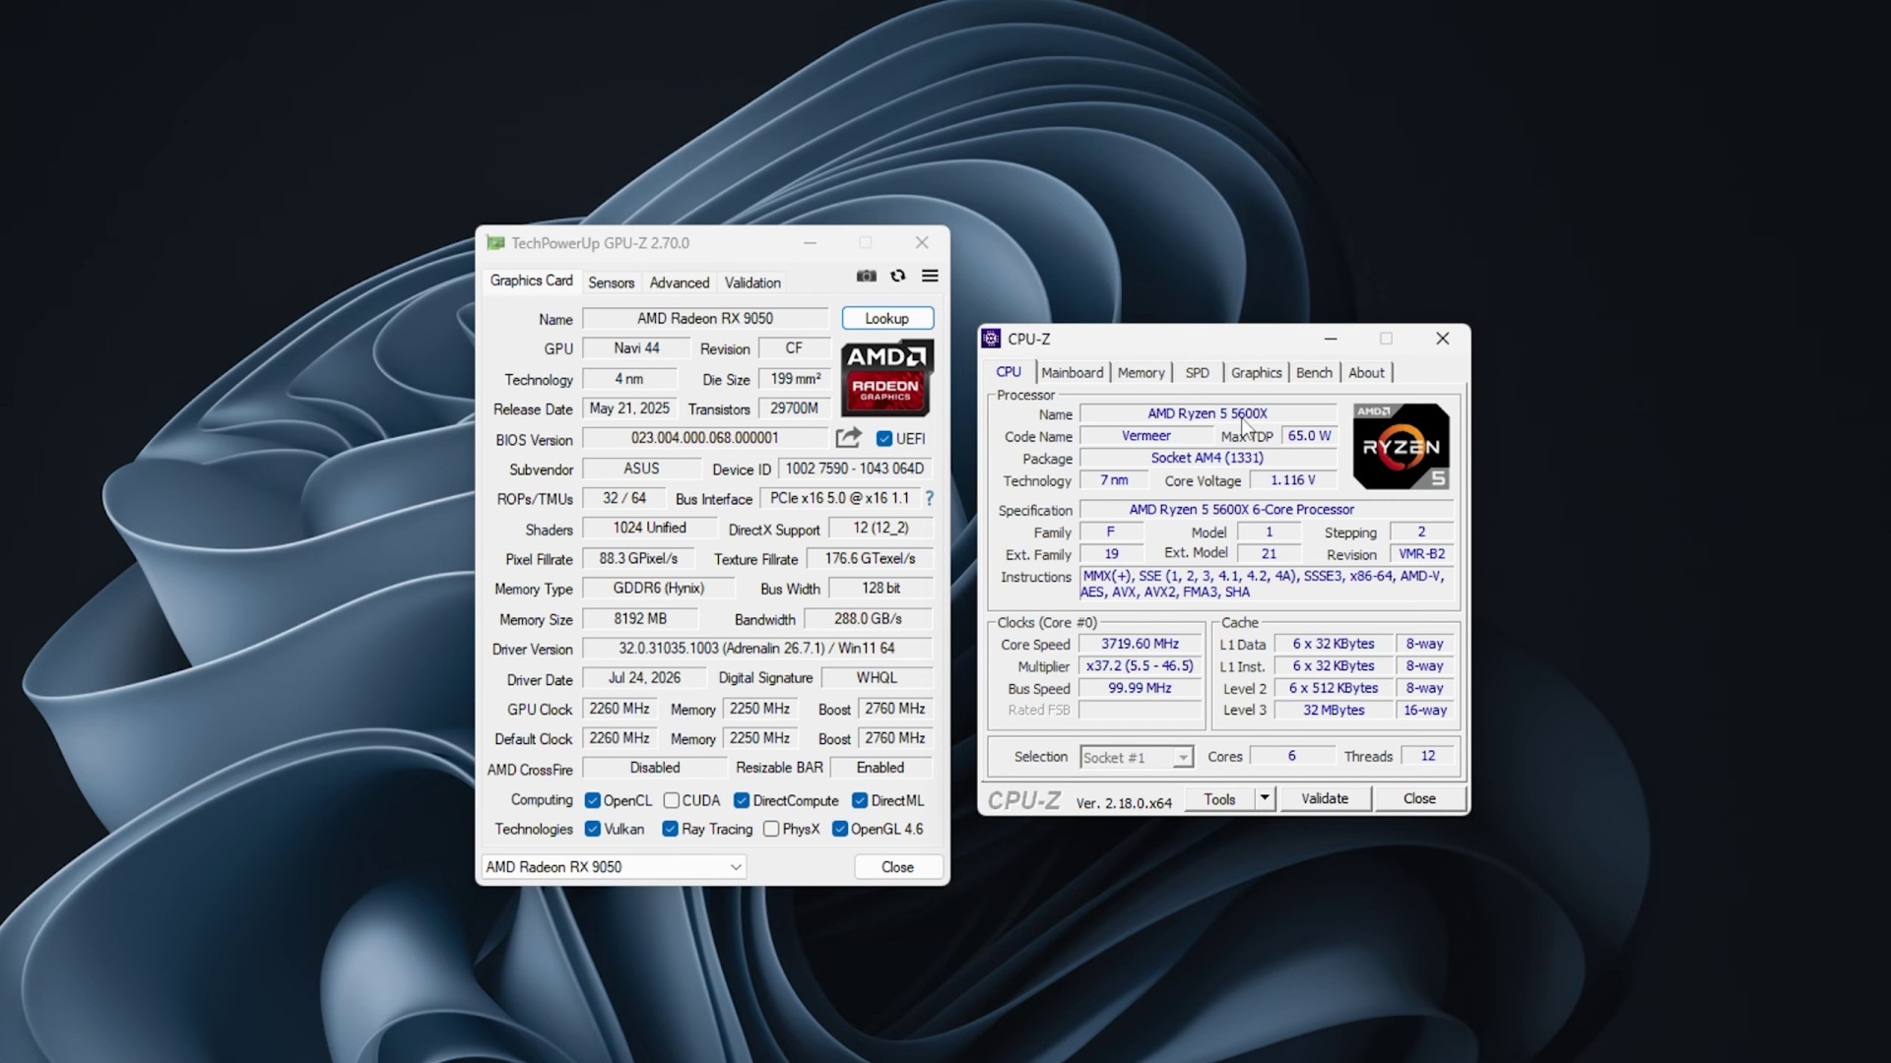This screenshot has width=1891, height=1063.
Task: Toggle the CUDA checkbox
Action: pos(672,801)
